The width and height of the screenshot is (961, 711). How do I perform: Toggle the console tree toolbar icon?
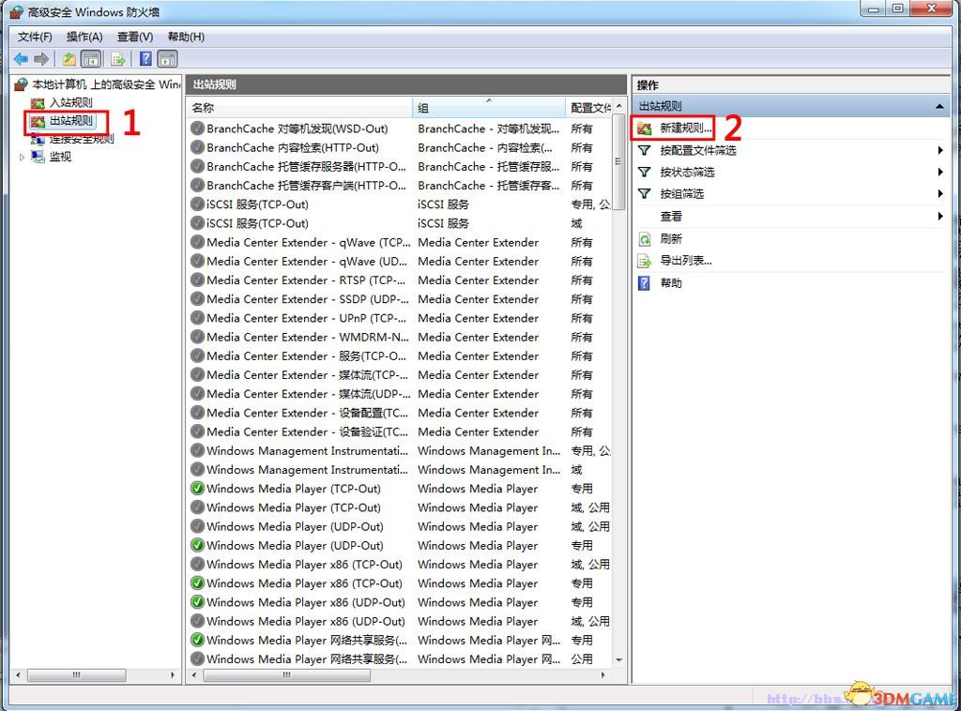point(91,59)
